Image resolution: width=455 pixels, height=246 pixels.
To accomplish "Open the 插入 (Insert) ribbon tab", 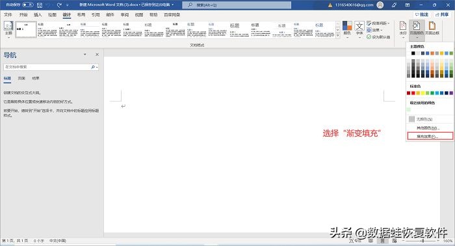I will click(x=38, y=14).
